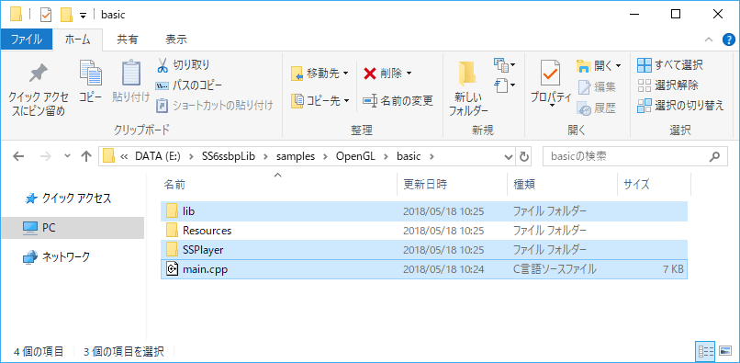
Task: Click the basic segment in address path
Action: coord(409,156)
